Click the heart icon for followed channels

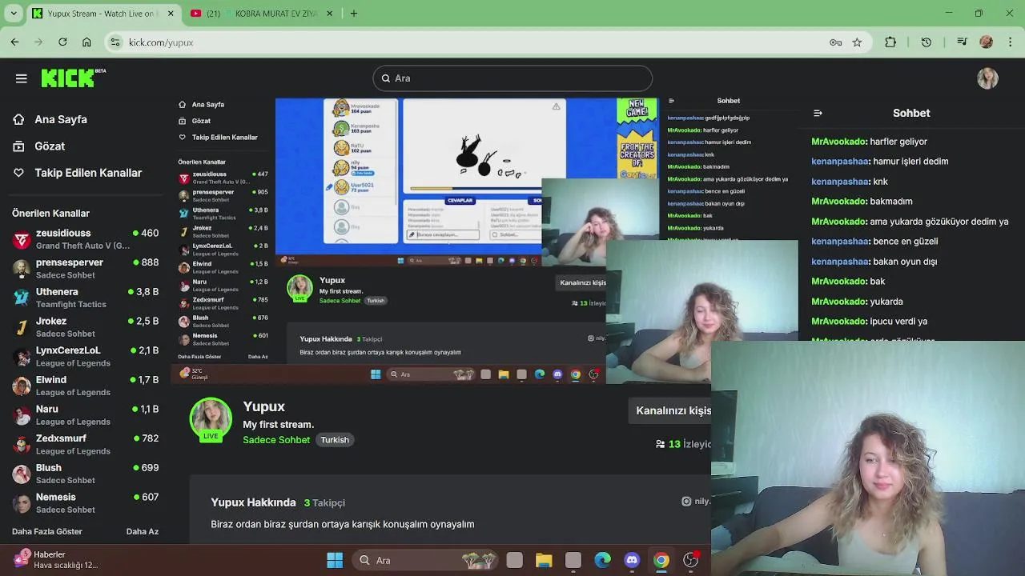18,173
